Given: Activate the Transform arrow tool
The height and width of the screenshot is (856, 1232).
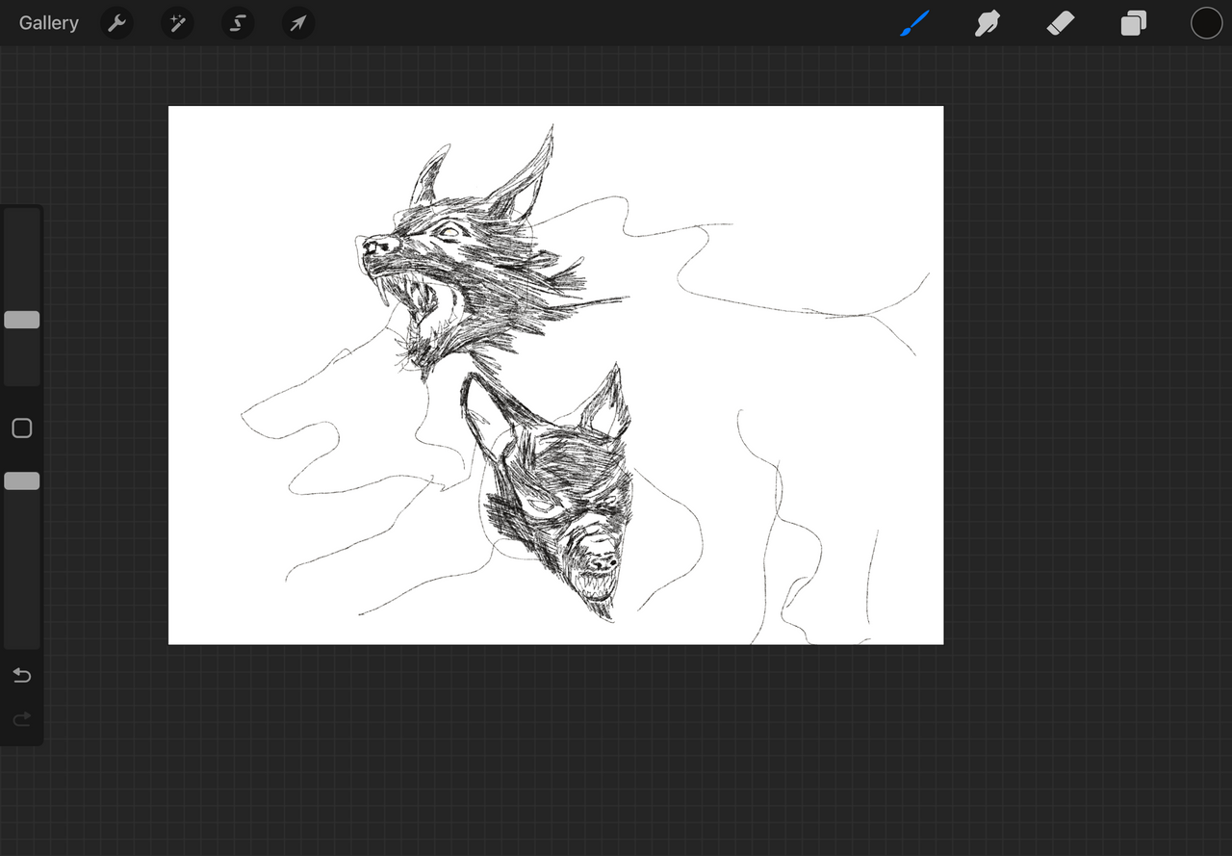Looking at the screenshot, I should [298, 23].
